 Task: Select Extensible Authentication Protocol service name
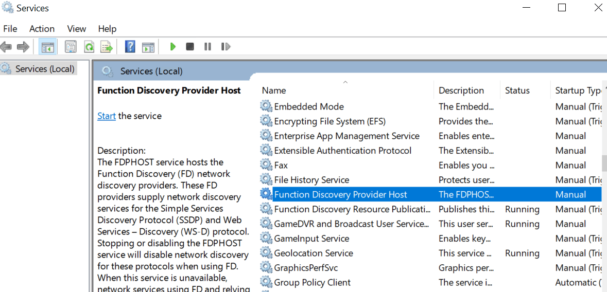[x=343, y=151]
